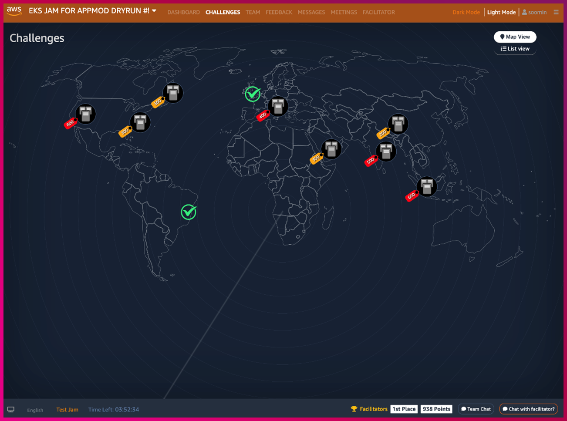Select the 500-point challenge marker near India
Screen dimensions: 567x421
tap(385, 152)
